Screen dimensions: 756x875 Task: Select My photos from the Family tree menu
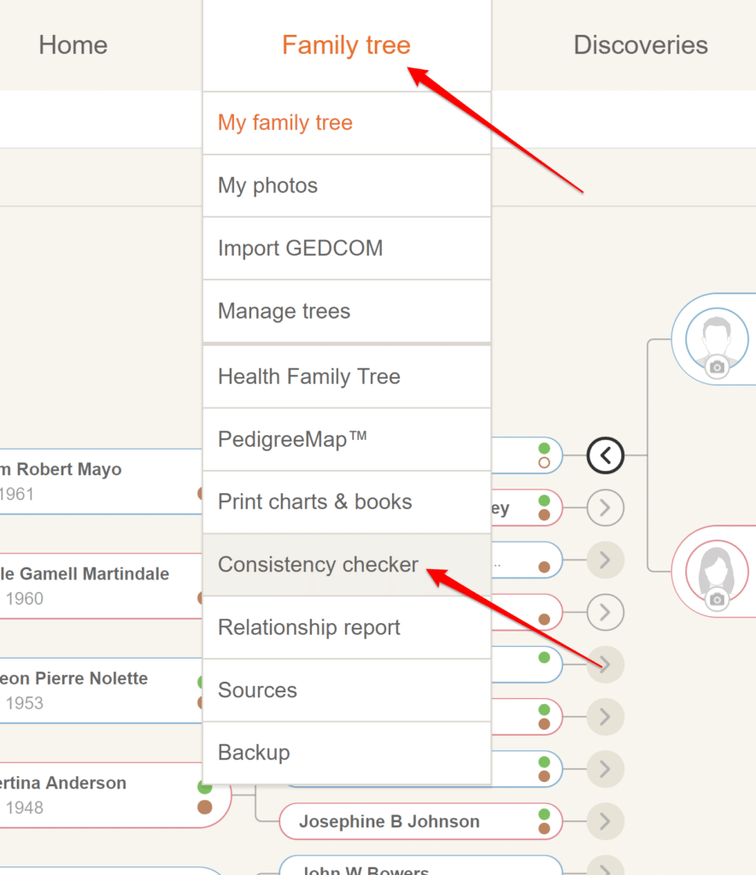click(268, 185)
